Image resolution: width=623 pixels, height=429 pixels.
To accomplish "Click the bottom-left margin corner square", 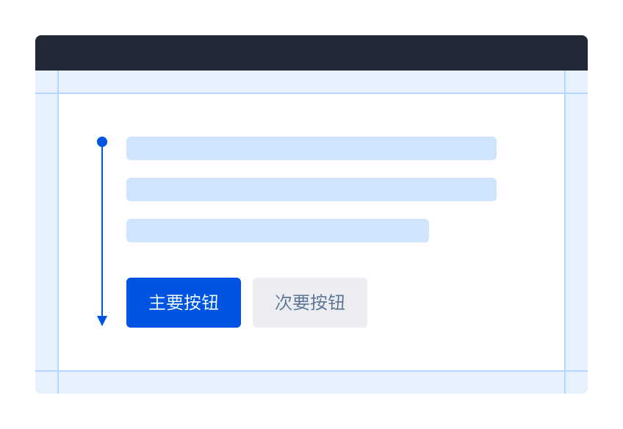I will 46,383.
